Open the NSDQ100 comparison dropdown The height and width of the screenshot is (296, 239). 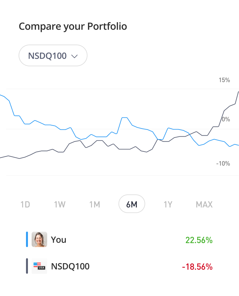(x=47, y=56)
